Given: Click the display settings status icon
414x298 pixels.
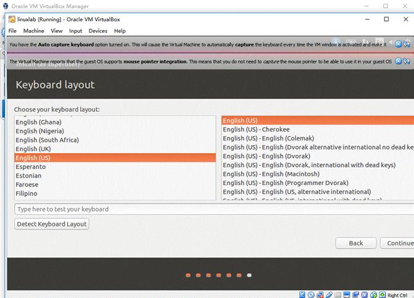Looking at the screenshot, I should 347,295.
